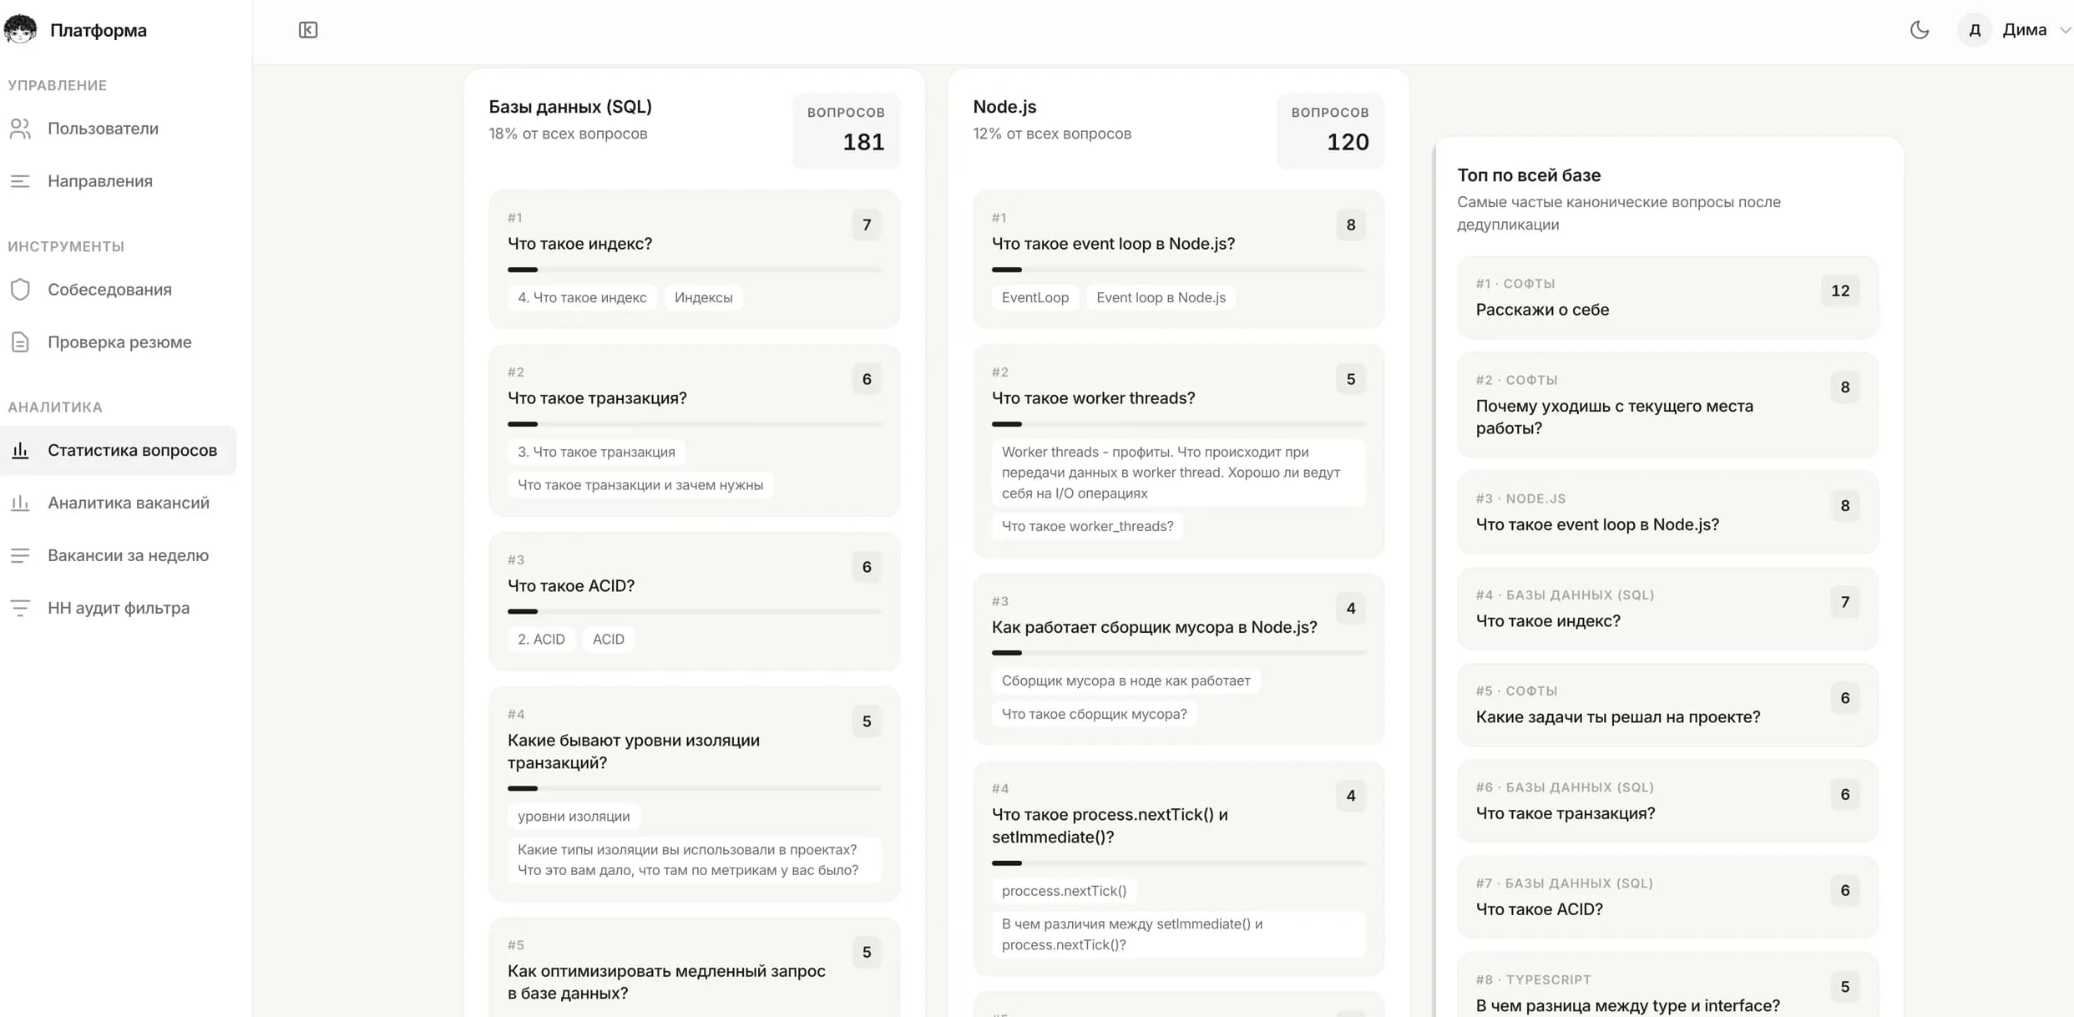Screen dimensions: 2074x1017
Task: Click the Собеседования shield icon
Action: click(20, 290)
